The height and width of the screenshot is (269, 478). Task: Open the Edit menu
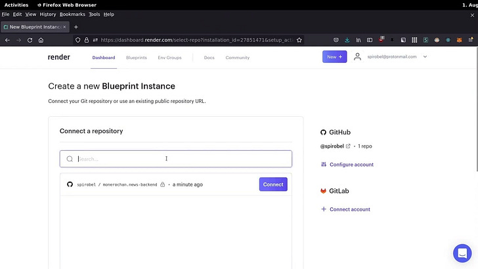click(x=17, y=14)
